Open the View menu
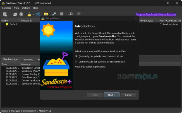This screenshot has width=182, height=113. tap(16, 8)
